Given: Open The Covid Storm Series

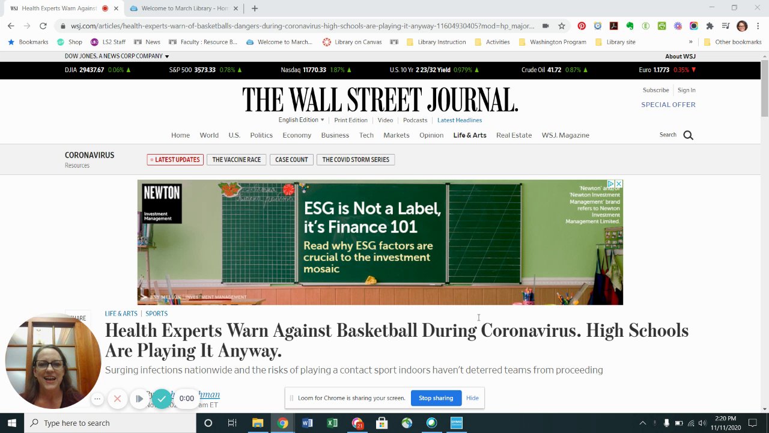Looking at the screenshot, I should (356, 159).
